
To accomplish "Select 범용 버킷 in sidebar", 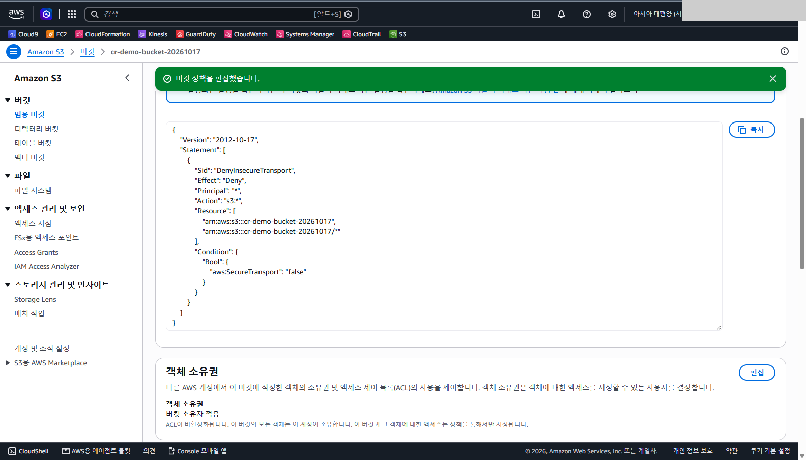I will coord(30,115).
